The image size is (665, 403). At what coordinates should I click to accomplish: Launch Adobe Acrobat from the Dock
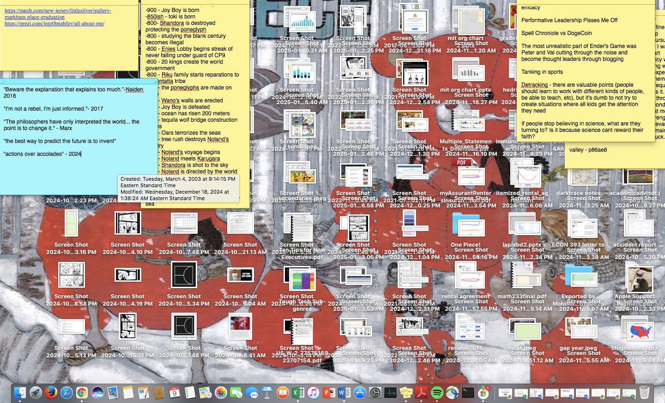coord(422,393)
